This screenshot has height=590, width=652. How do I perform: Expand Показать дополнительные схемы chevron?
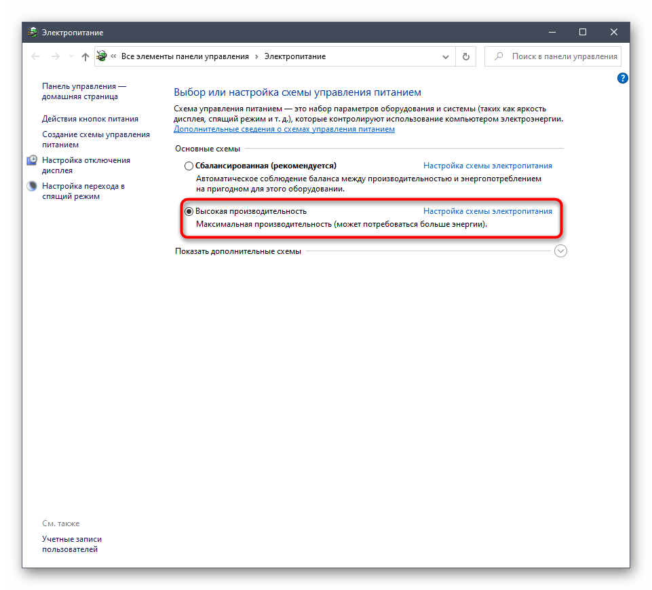tap(560, 251)
